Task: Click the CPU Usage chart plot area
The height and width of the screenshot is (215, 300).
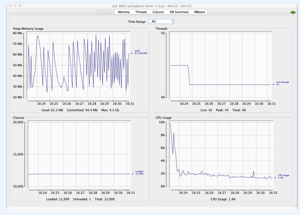Action: (222, 154)
